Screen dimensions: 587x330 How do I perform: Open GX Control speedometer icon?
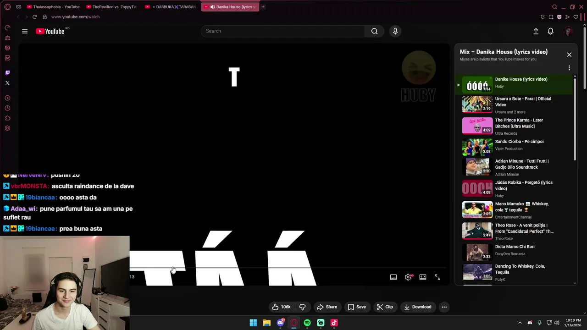pyautogui.click(x=7, y=27)
